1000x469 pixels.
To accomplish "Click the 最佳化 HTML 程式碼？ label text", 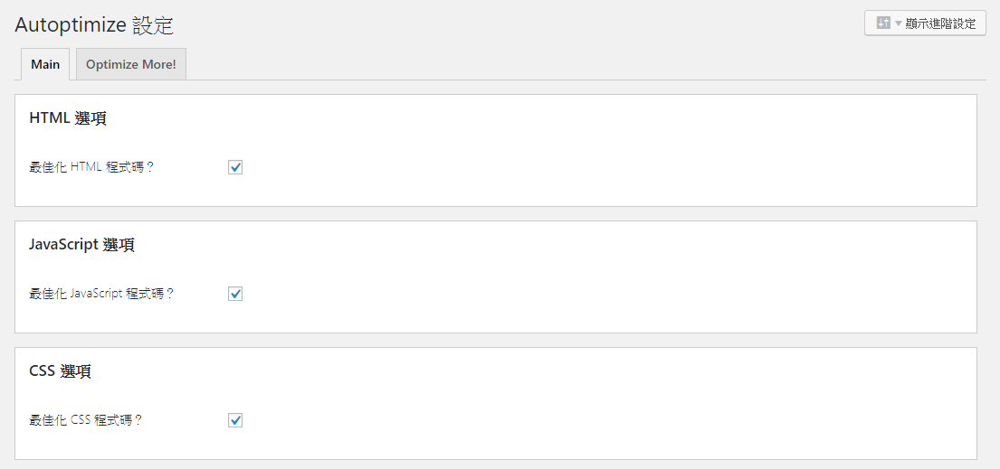I will [x=91, y=167].
